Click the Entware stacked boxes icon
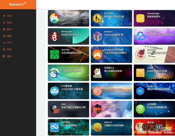The height and width of the screenshot is (136, 175). tap(97, 36)
